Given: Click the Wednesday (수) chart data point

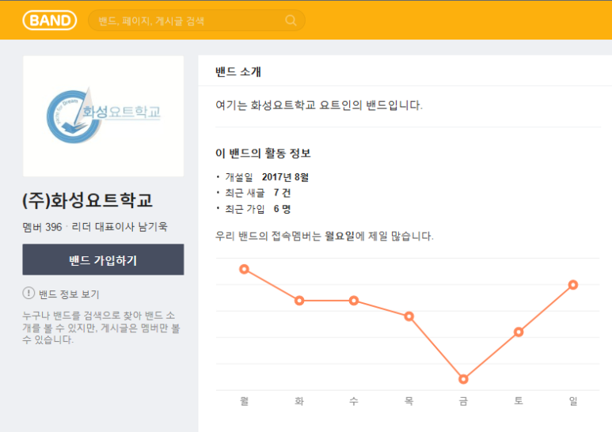Looking at the screenshot, I should tap(354, 301).
